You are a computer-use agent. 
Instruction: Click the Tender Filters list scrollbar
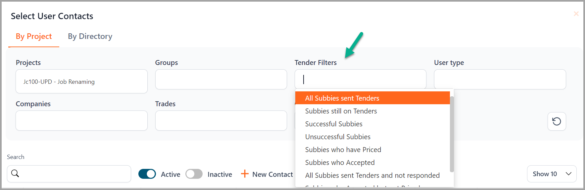click(452, 134)
